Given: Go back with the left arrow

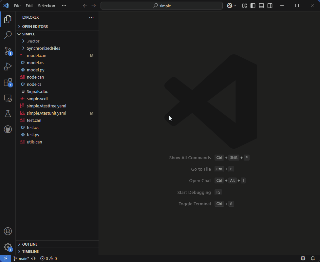Looking at the screenshot, I should click(x=85, y=6).
